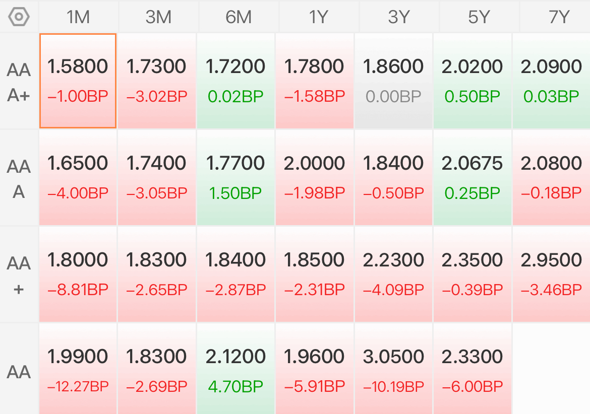Screen dimensions: 590x414
Task: Open the hexagon settings icon
Action: pyautogui.click(x=19, y=17)
